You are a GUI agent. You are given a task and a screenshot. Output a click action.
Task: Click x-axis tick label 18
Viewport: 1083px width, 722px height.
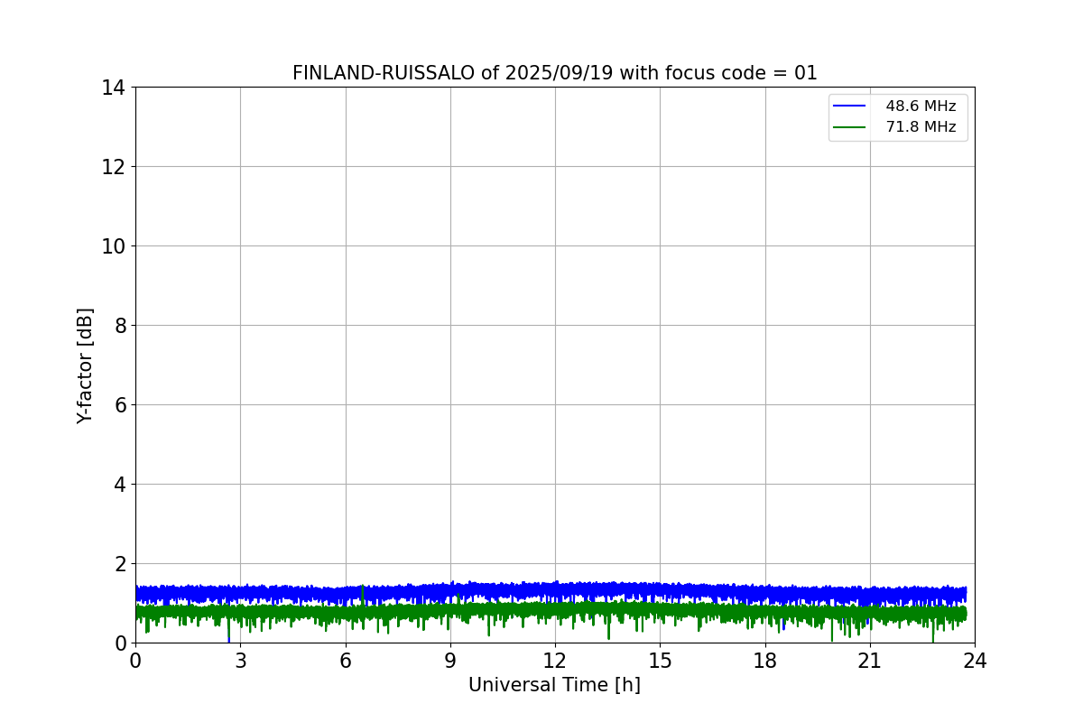[765, 661]
